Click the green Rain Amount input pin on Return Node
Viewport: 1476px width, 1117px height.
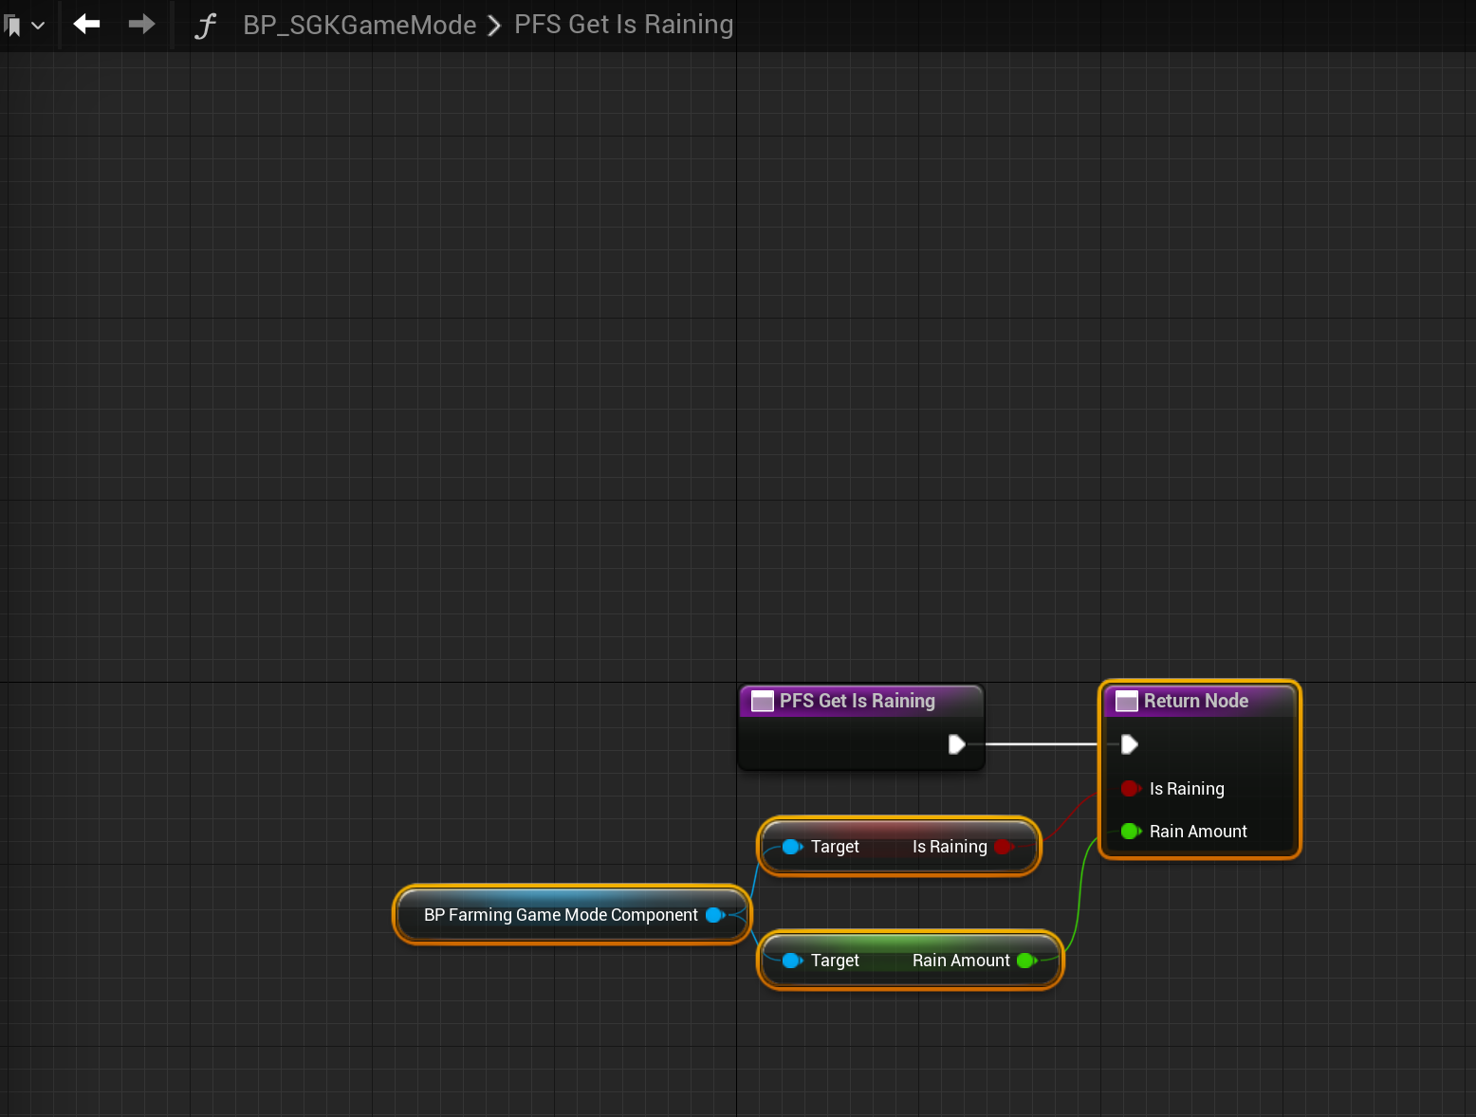[1129, 832]
